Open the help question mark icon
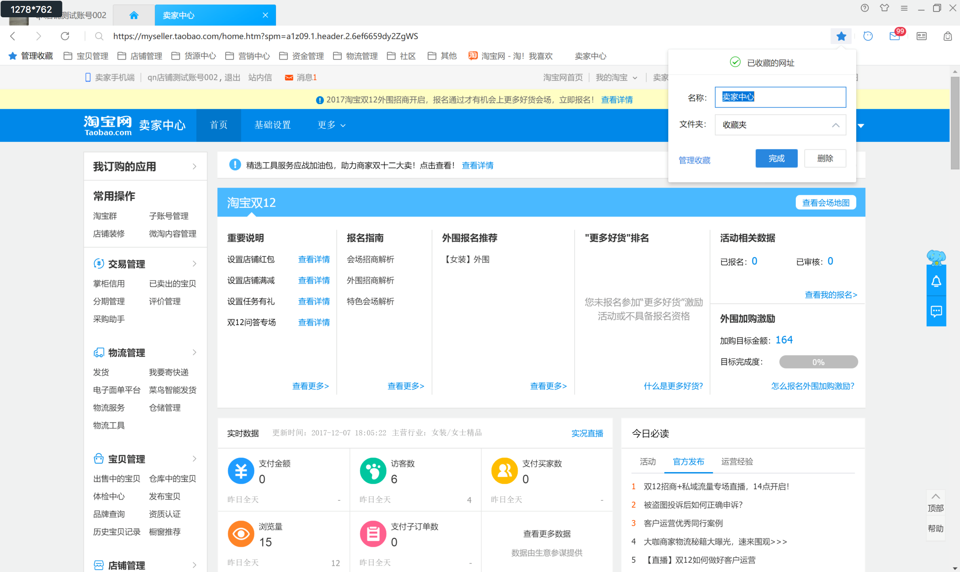The width and height of the screenshot is (960, 572). 865,8
